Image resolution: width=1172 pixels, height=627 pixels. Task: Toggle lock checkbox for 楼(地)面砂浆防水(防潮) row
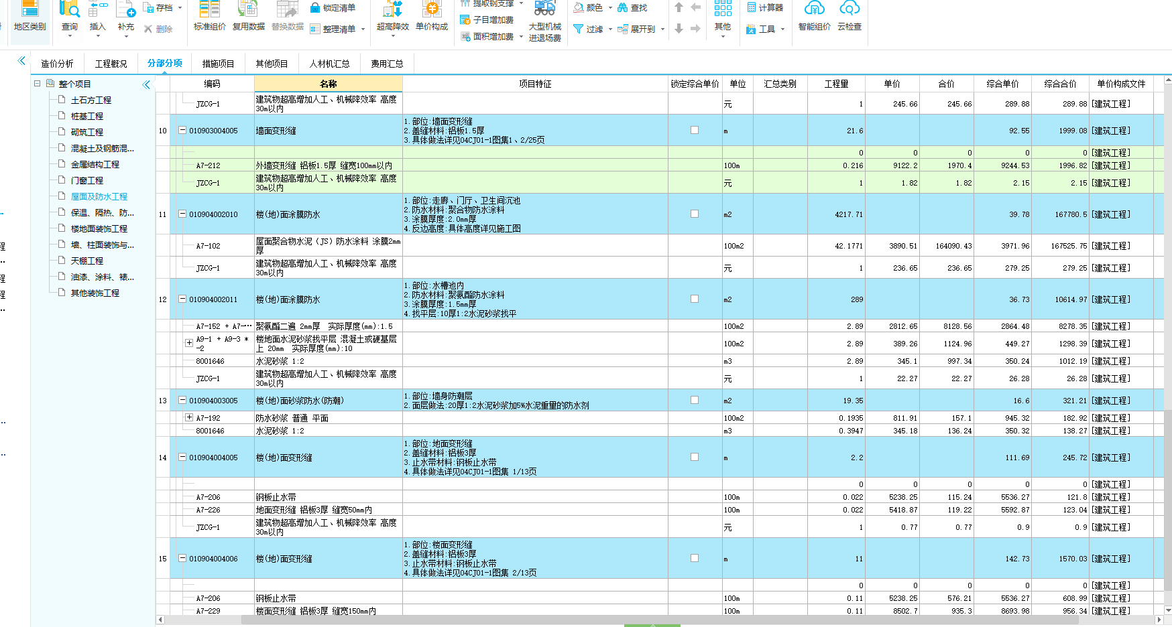[695, 400]
